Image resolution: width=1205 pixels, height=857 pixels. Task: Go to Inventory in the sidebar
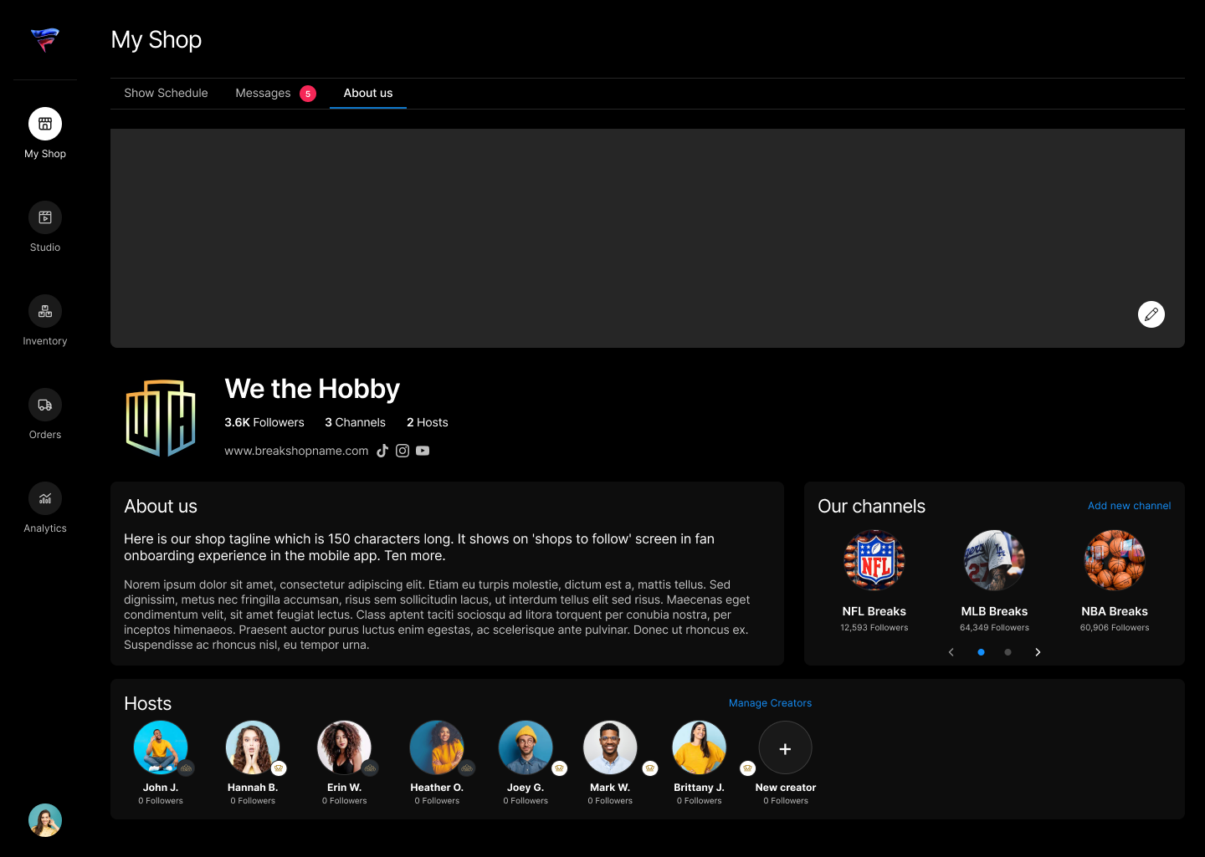[45, 312]
